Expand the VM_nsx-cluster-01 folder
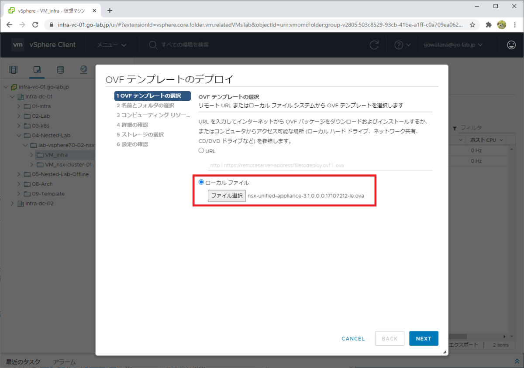524x368 pixels. [31, 164]
